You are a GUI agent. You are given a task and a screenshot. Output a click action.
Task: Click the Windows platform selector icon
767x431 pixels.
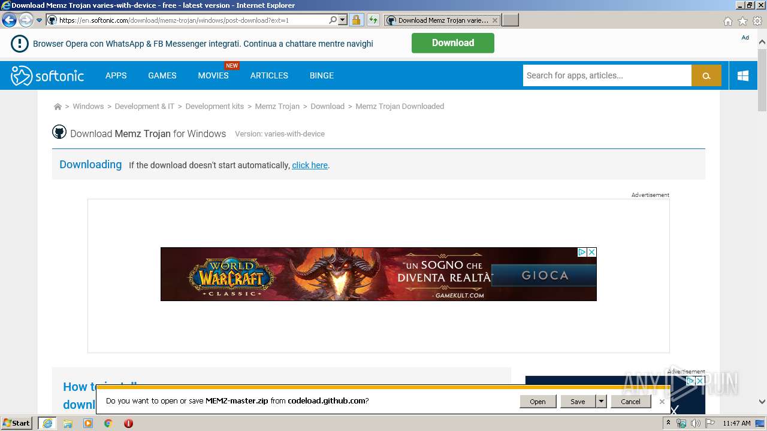point(743,75)
